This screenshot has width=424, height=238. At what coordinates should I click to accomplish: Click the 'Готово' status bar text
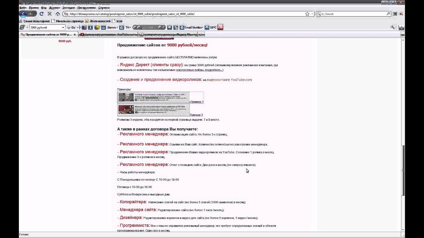[x=24, y=234]
